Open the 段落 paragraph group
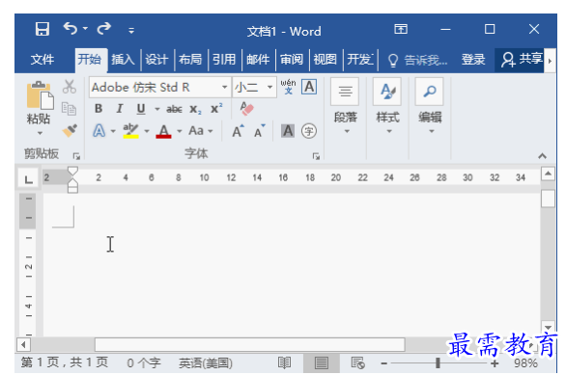The image size is (566, 375). pyautogui.click(x=346, y=106)
